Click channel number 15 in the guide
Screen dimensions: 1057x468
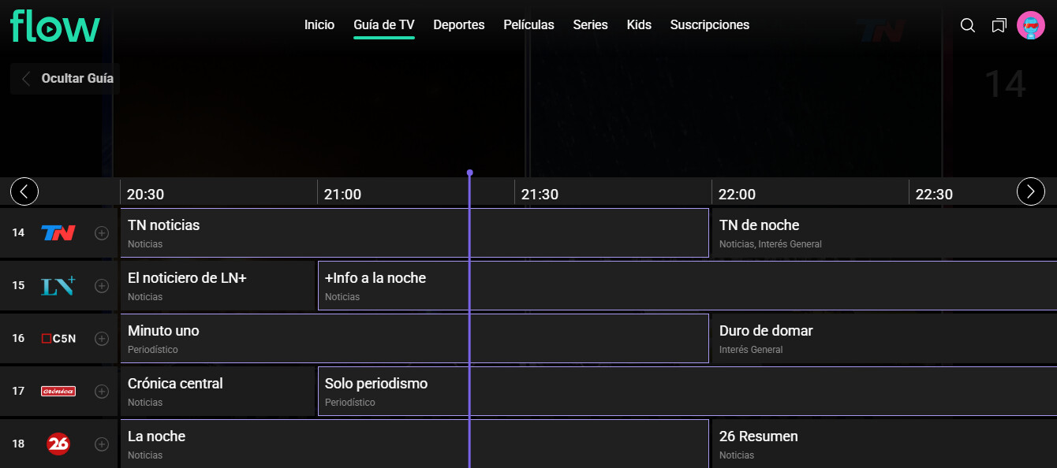18,285
